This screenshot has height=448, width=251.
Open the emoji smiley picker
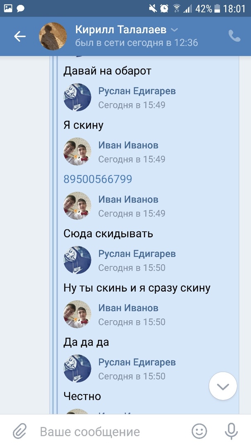coord(199,431)
